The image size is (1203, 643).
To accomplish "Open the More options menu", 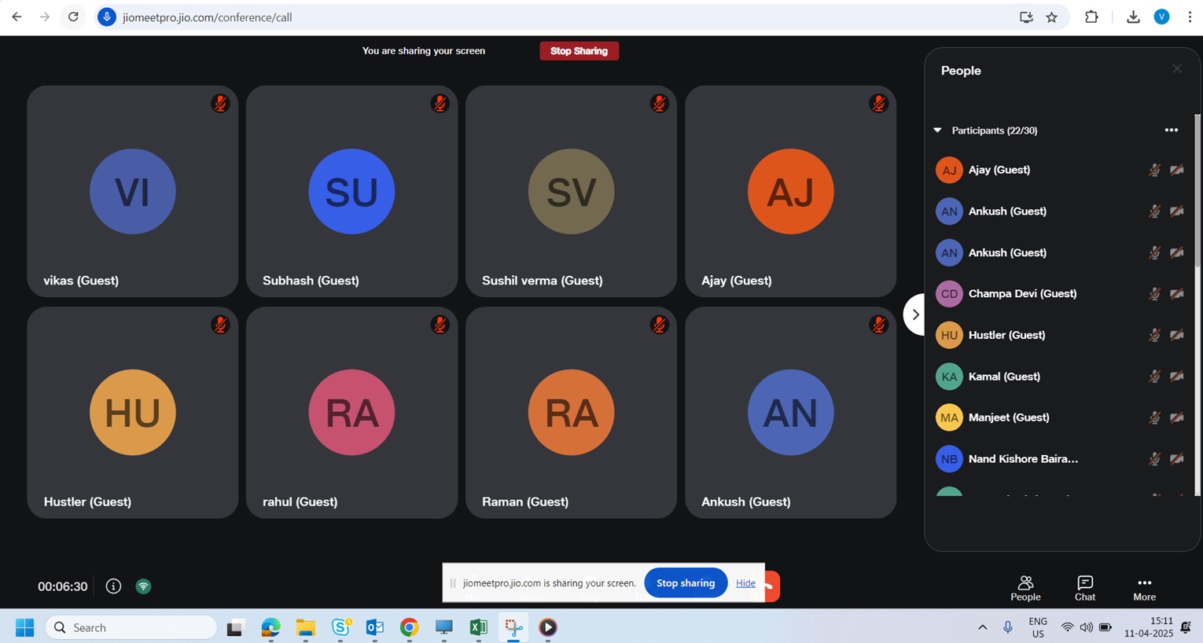I will pos(1144,587).
